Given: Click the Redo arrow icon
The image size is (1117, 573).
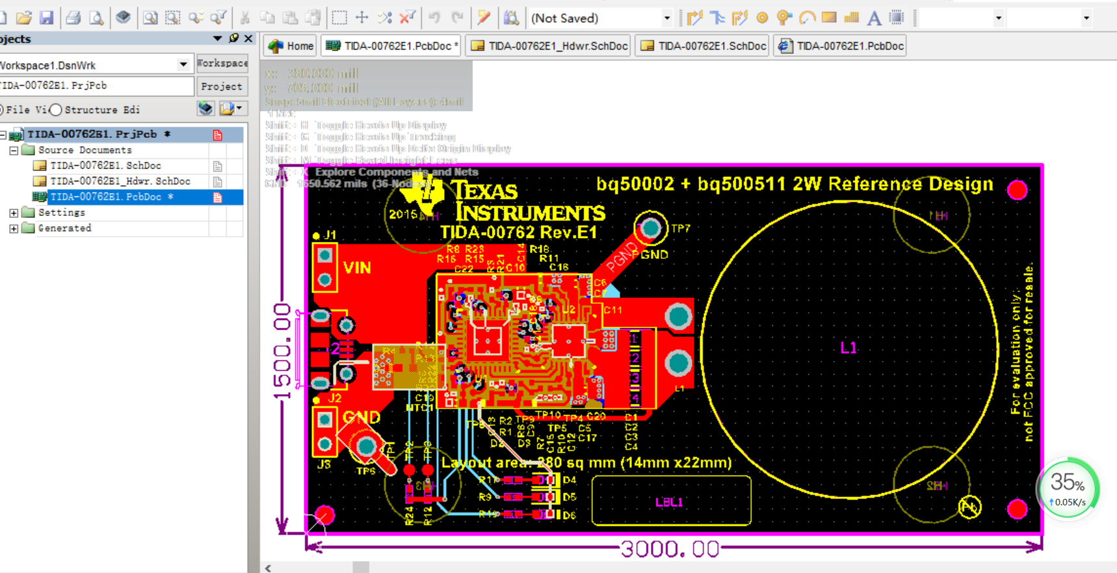Looking at the screenshot, I should [458, 18].
